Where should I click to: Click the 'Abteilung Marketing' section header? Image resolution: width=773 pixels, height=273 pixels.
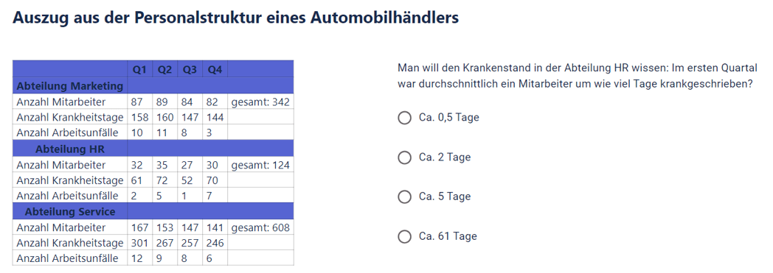(69, 87)
